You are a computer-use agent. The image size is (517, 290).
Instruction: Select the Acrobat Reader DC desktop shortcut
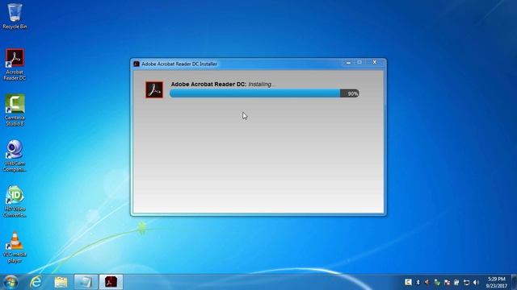click(x=15, y=64)
